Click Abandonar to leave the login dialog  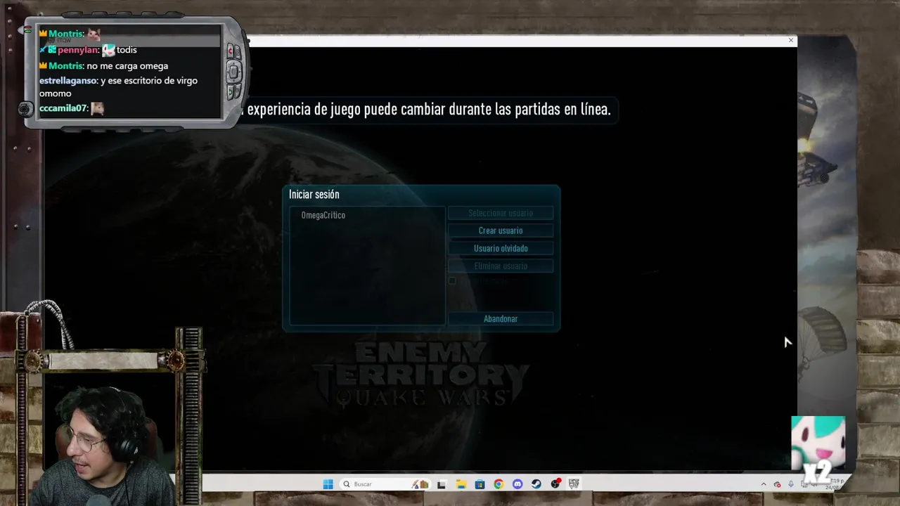tap(501, 319)
